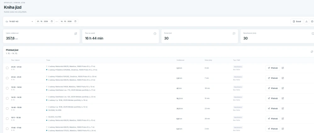This screenshot has height=133, width=314.
Task: Click the Typ / řidič column header
Action: click(237, 60)
